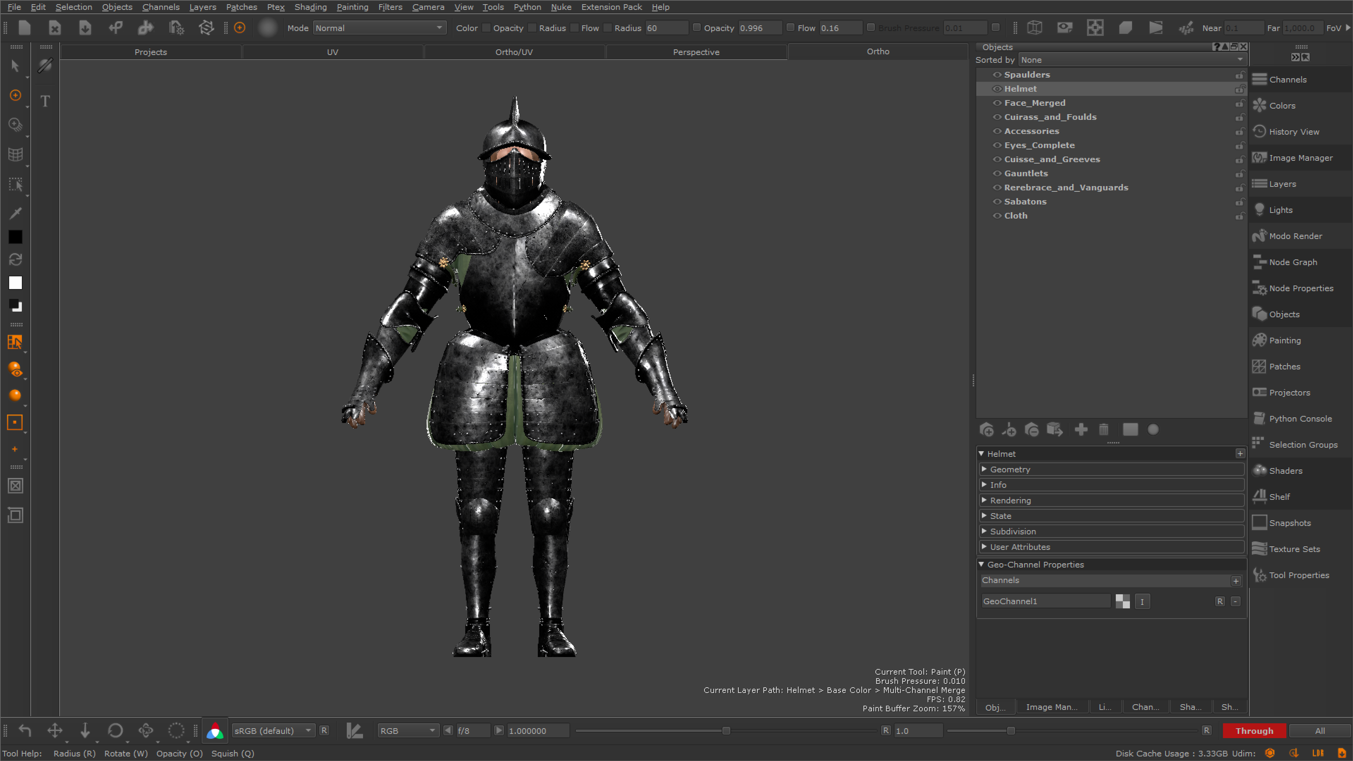
Task: Switch to the Perspective view tab
Action: point(696,52)
